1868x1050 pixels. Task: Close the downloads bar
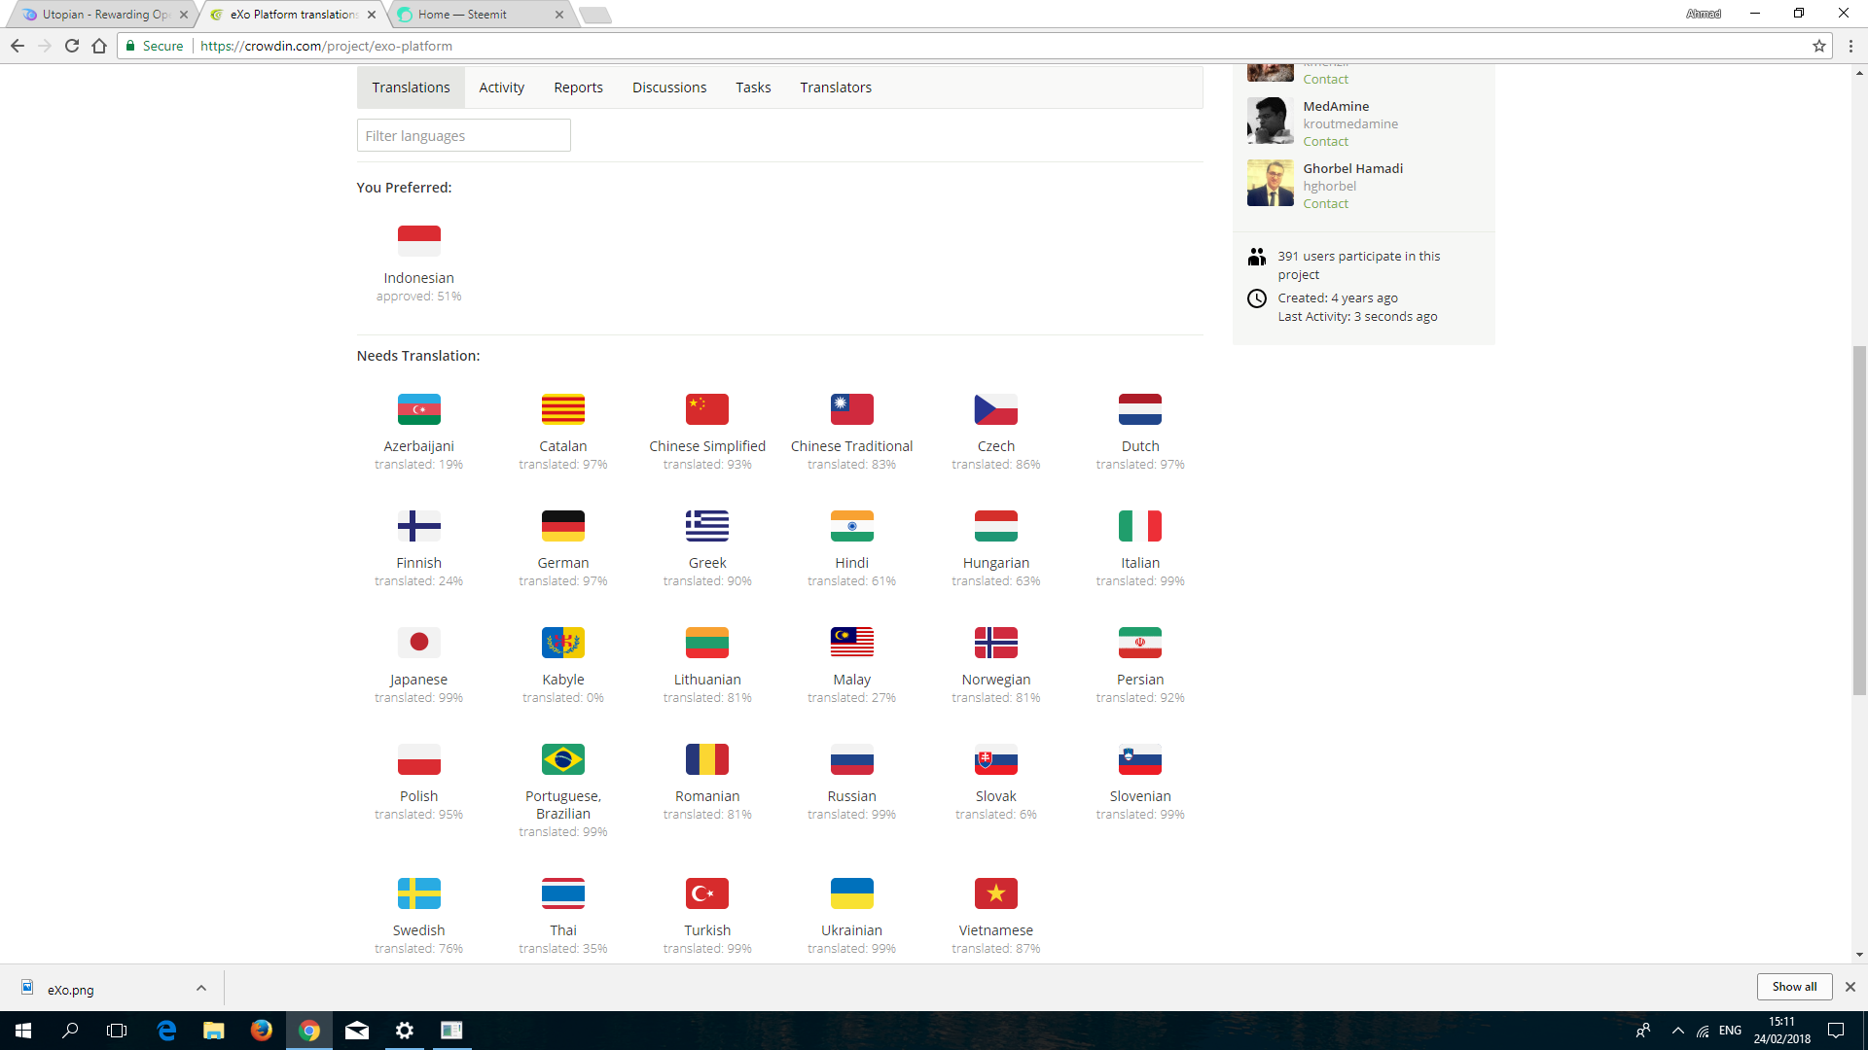[x=1850, y=987]
